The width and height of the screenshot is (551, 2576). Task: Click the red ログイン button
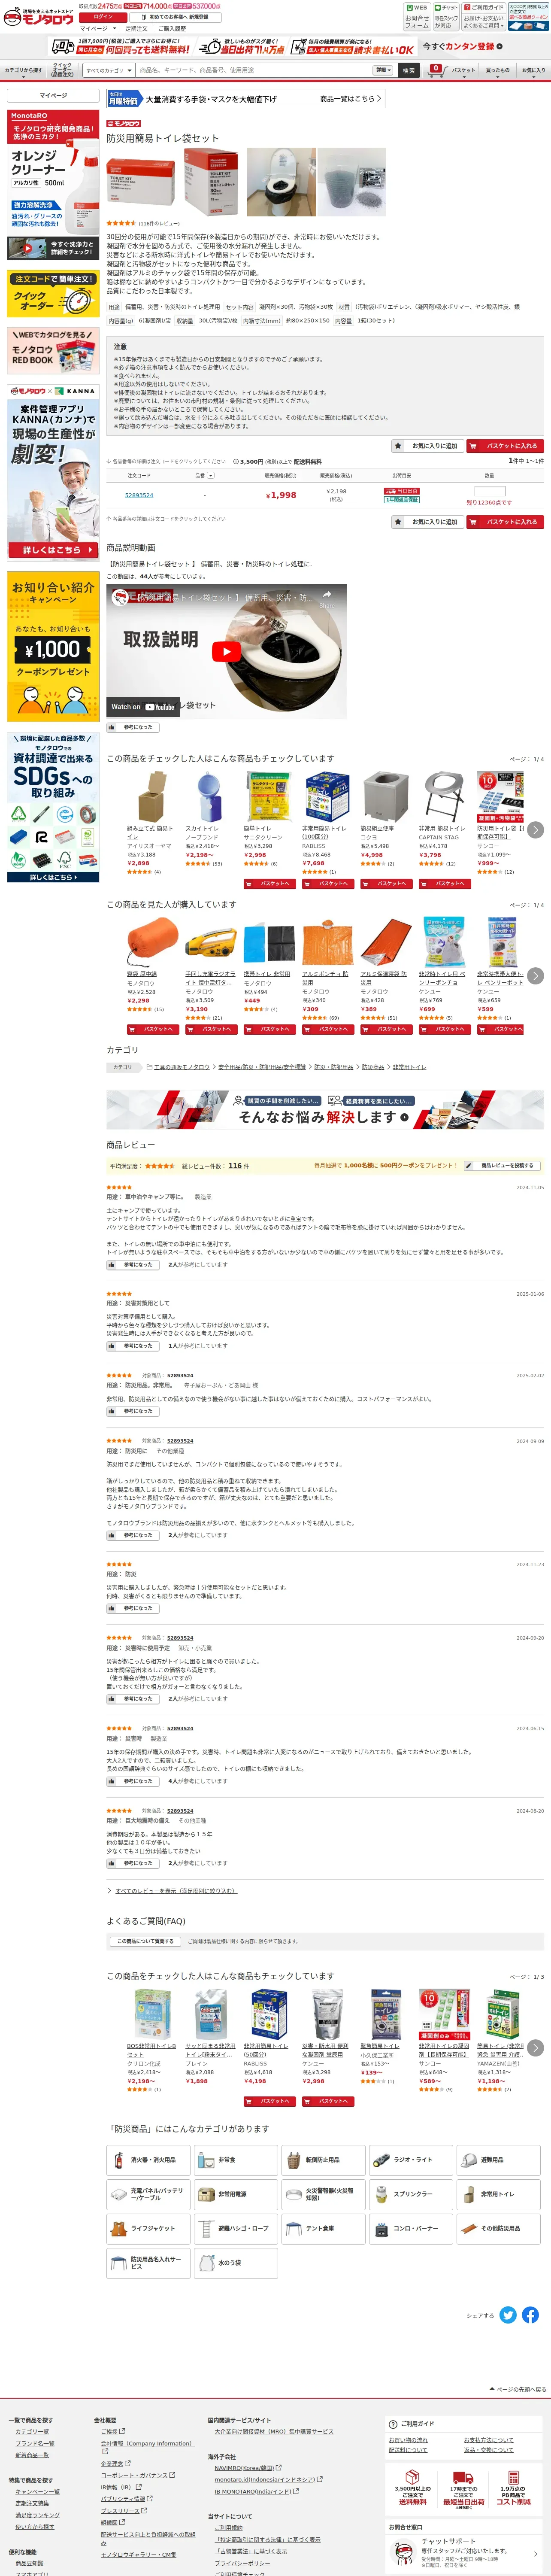(103, 17)
